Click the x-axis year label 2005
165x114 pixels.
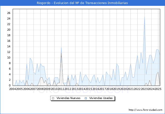(20, 89)
